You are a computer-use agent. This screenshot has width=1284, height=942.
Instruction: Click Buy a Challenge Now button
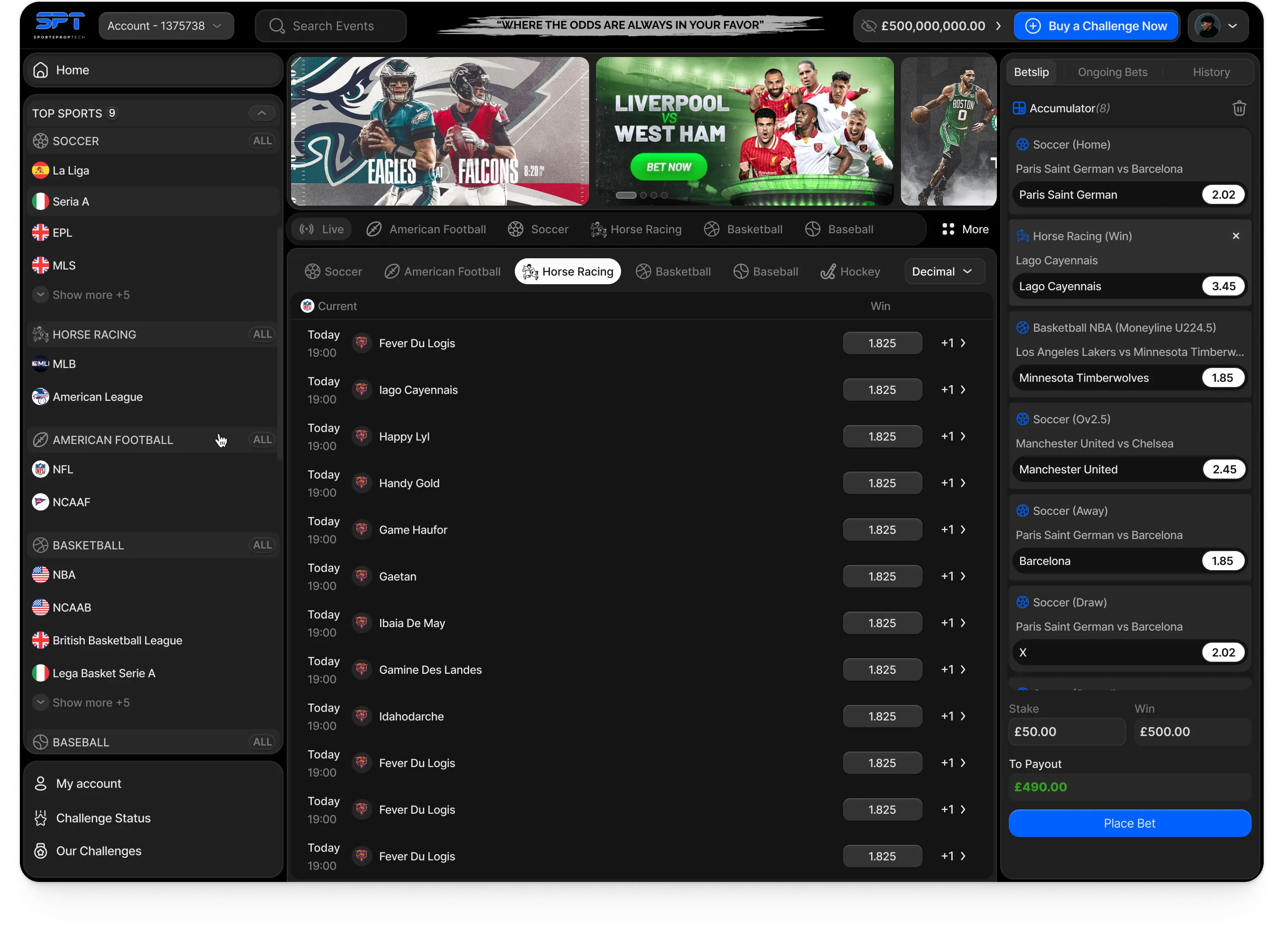pos(1095,25)
